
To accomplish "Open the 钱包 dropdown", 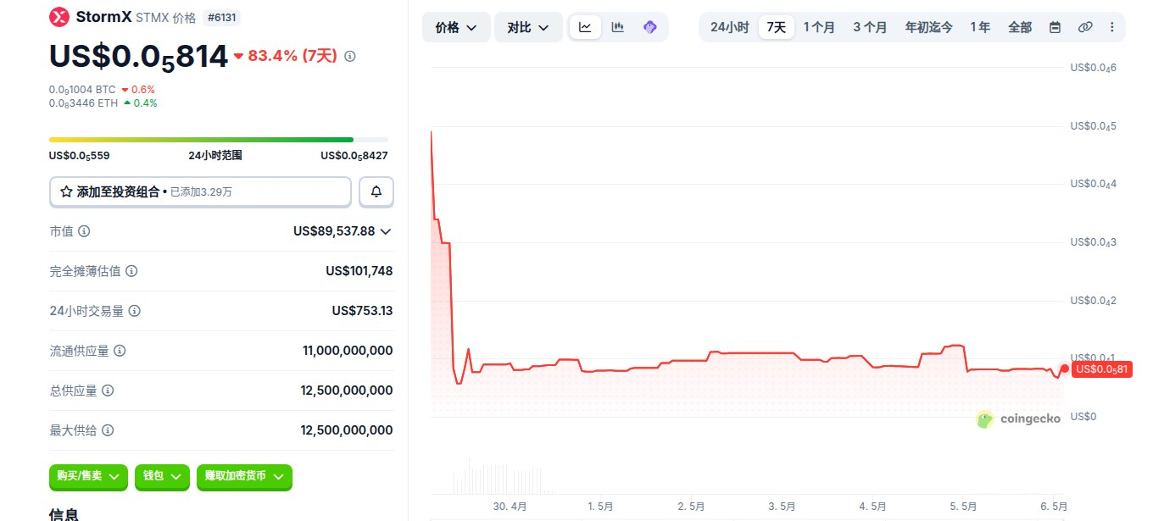I will 162,477.
